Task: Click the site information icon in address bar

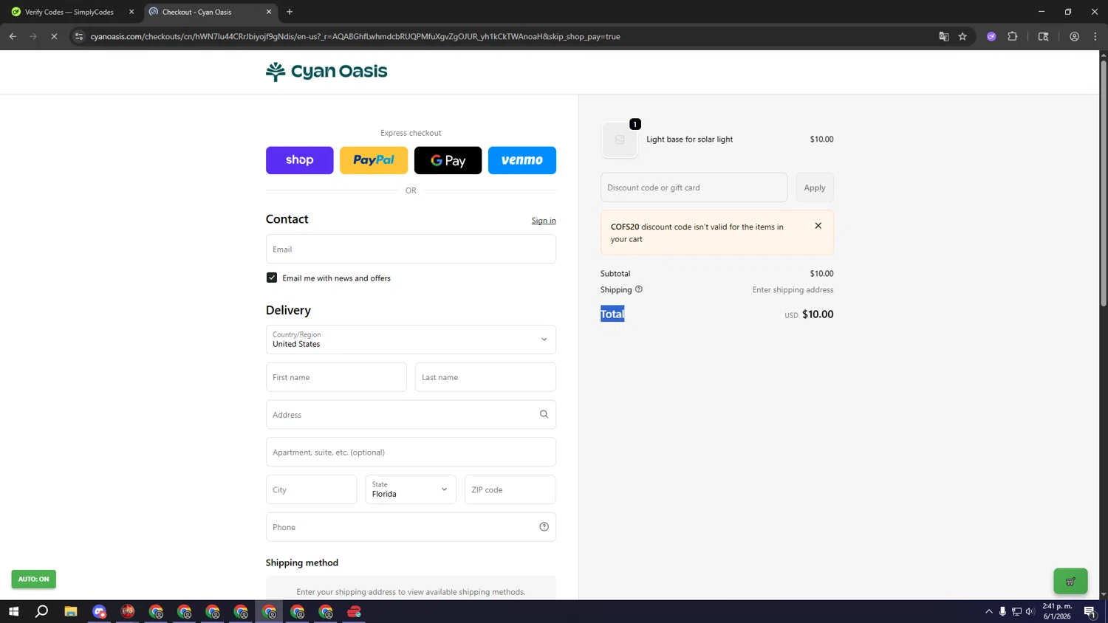Action: [x=79, y=36]
